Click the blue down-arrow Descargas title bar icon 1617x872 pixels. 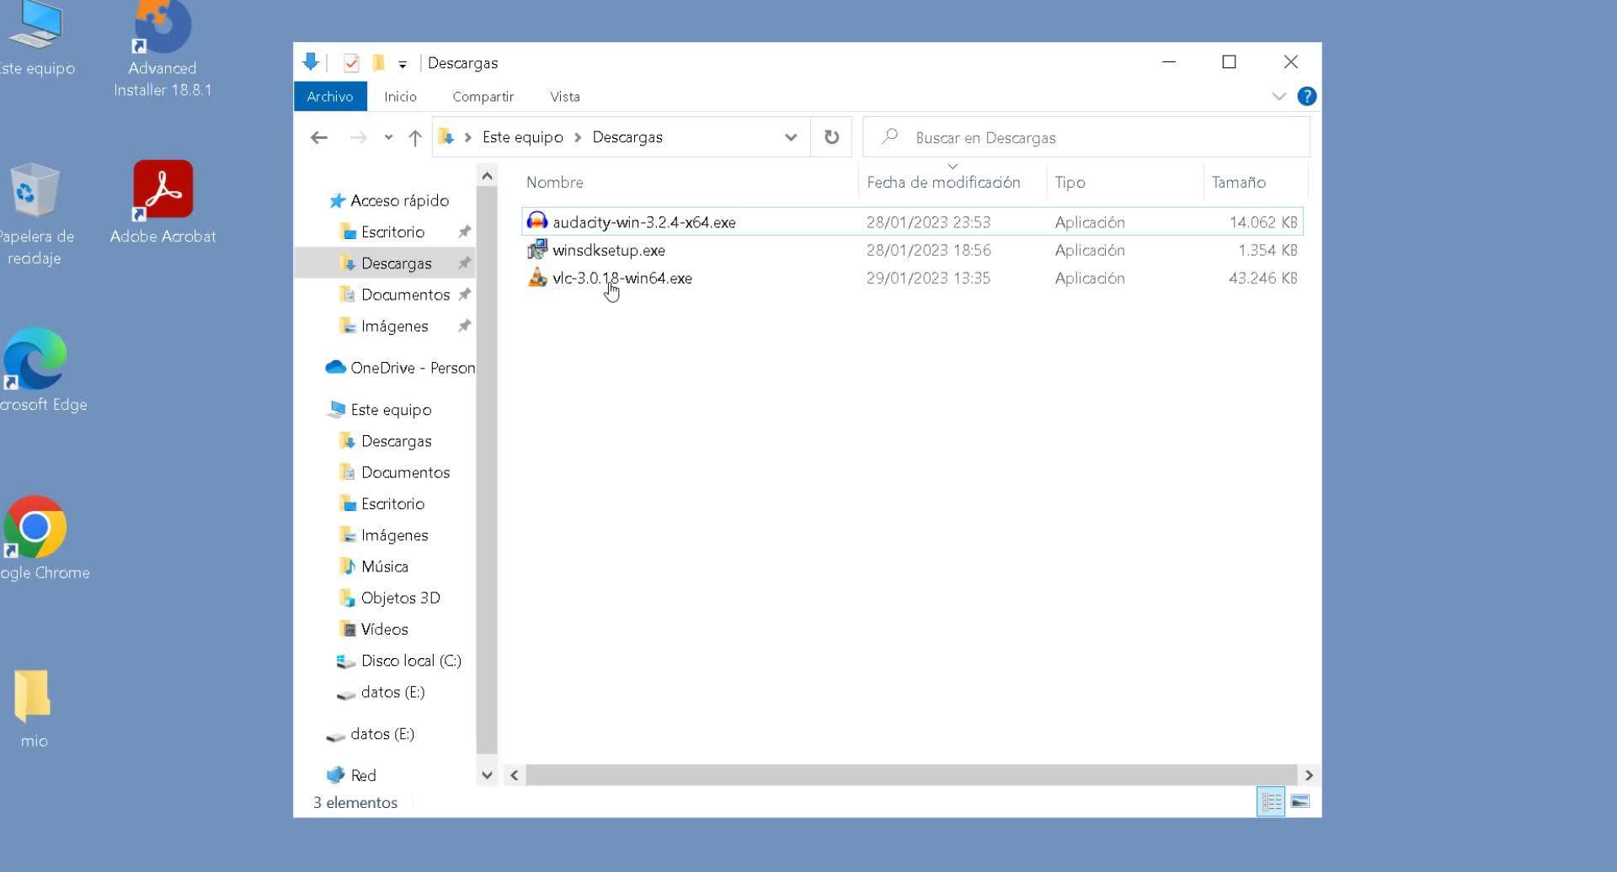tap(310, 62)
